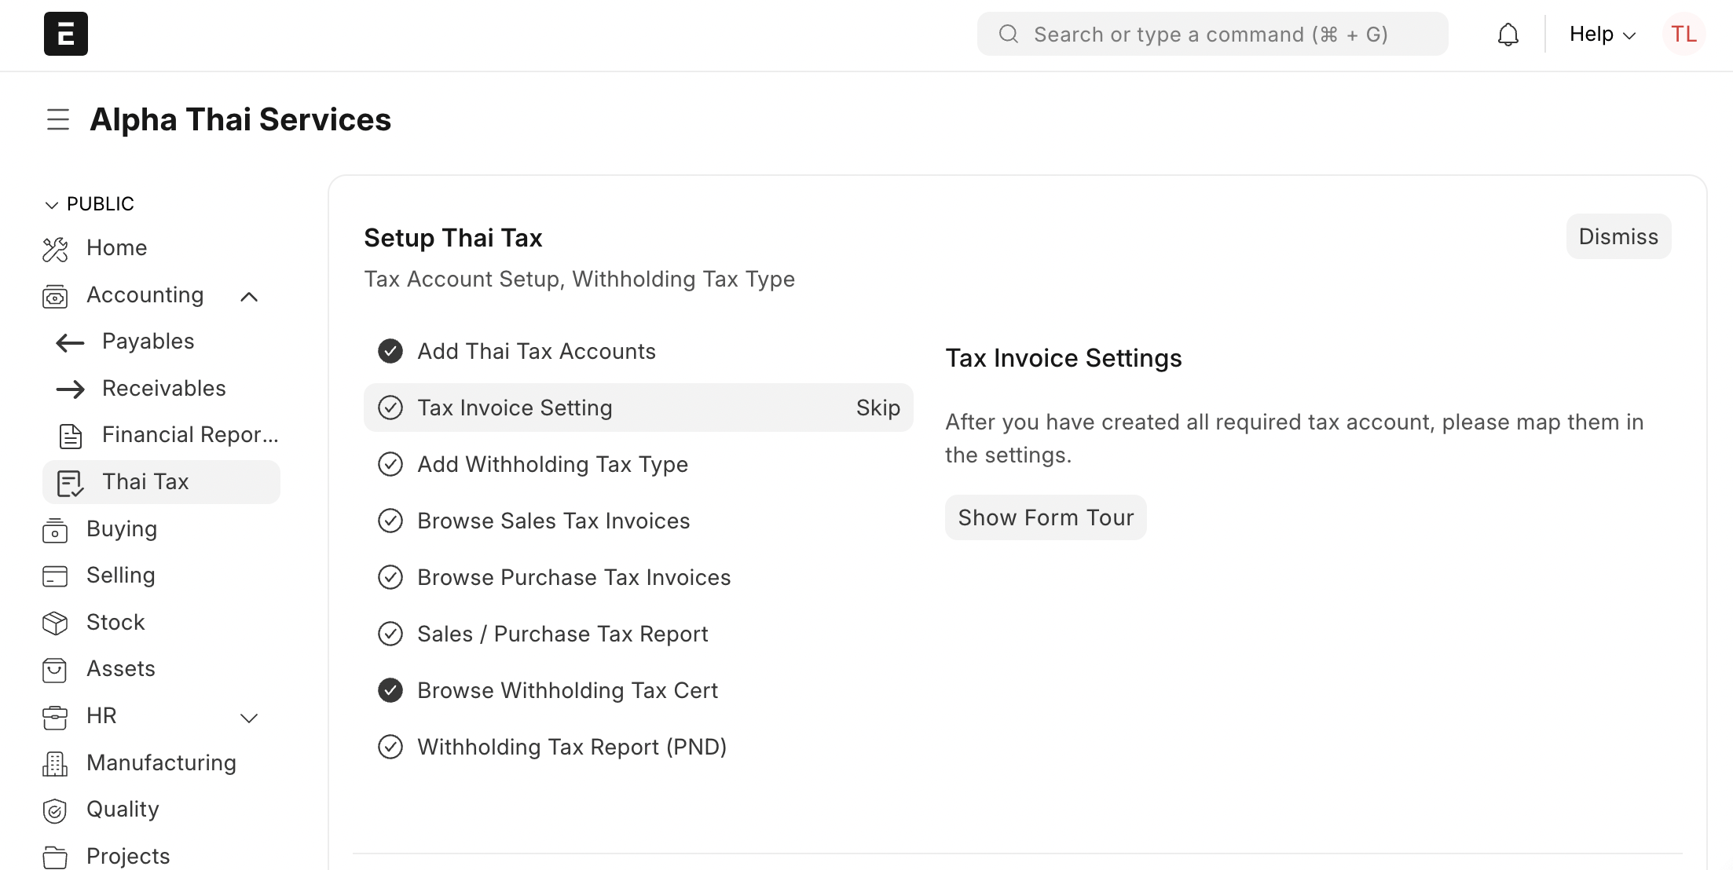Click the Browse Withholding Tax Cert checkmark
The image size is (1733, 870).
tap(390, 690)
